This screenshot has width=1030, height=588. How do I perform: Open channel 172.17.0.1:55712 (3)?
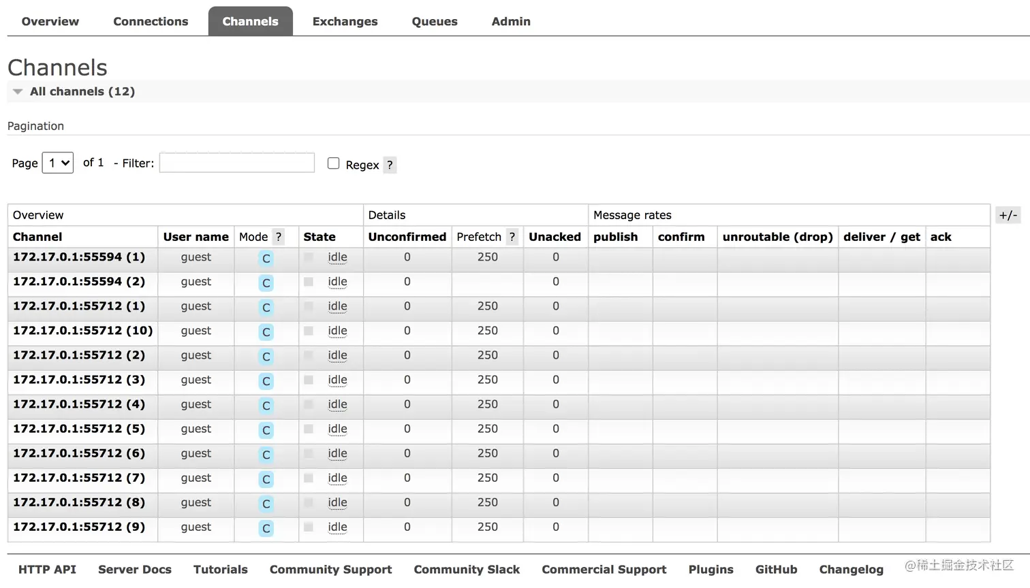(79, 380)
